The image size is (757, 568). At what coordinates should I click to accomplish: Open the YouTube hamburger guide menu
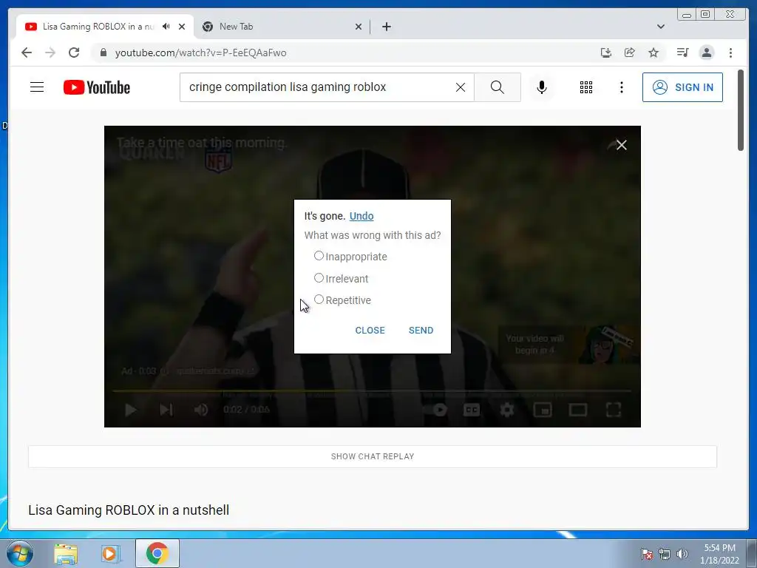(37, 87)
